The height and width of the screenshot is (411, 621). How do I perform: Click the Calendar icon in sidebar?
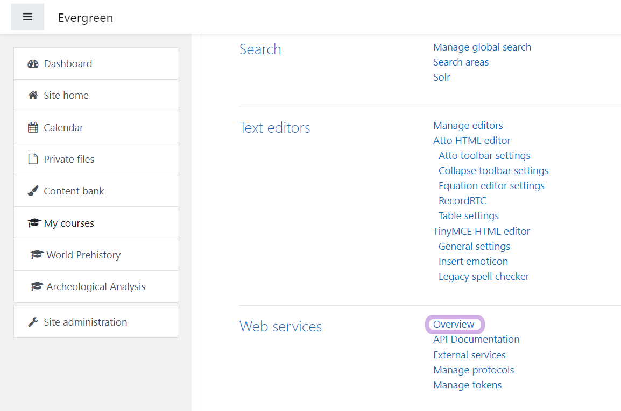pyautogui.click(x=33, y=128)
